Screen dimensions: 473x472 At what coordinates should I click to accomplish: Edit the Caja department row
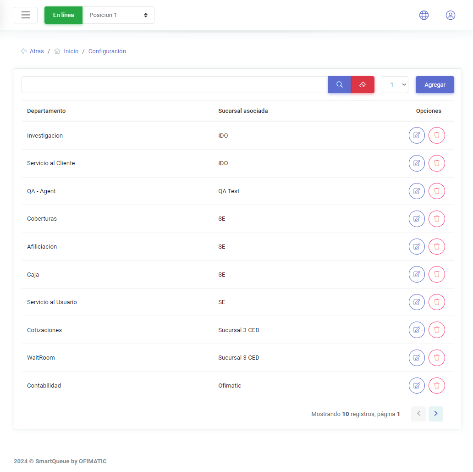tap(417, 274)
